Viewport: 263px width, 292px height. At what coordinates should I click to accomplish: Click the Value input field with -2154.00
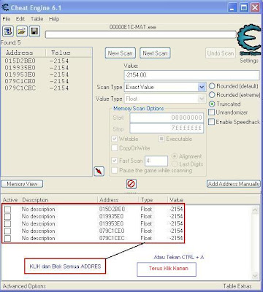191,75
